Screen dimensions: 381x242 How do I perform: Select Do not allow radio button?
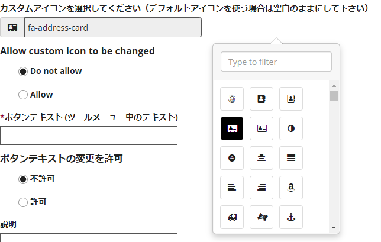[x=23, y=72]
